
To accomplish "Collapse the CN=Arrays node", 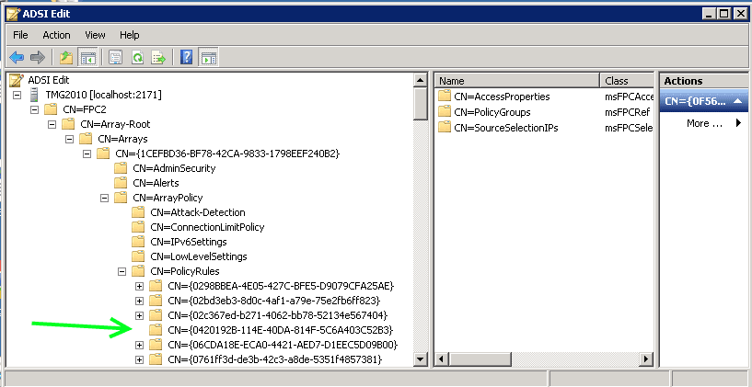I will [70, 140].
